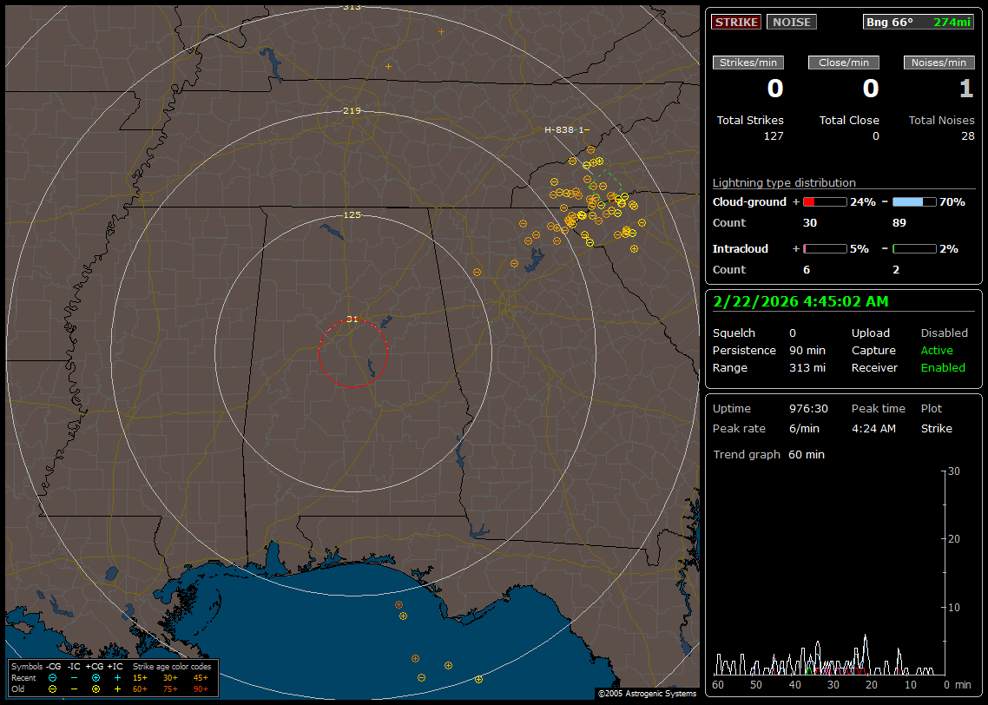Click the Close/min rate button
988x705 pixels.
(x=844, y=63)
